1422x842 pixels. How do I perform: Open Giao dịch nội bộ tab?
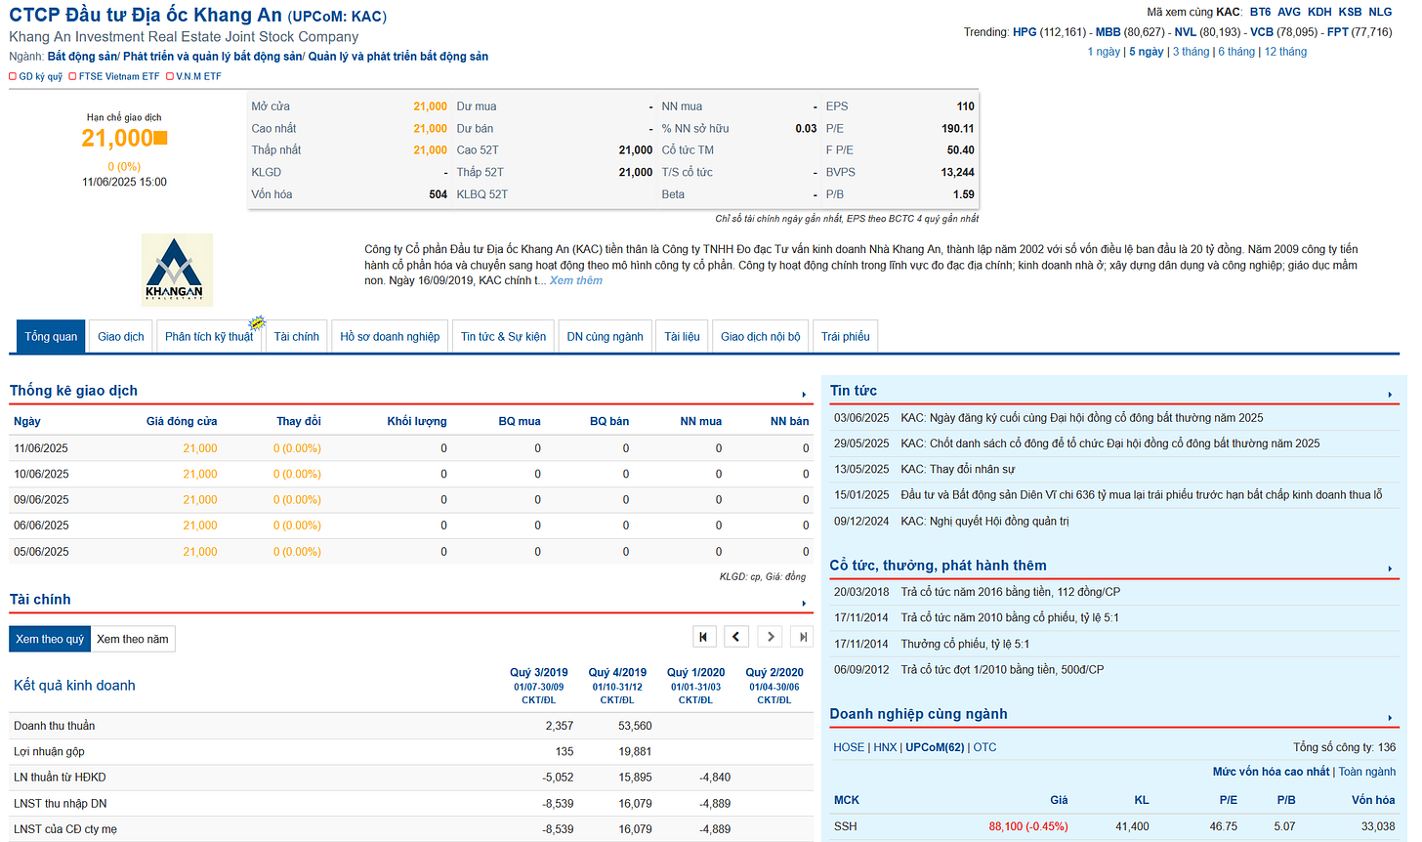[761, 336]
